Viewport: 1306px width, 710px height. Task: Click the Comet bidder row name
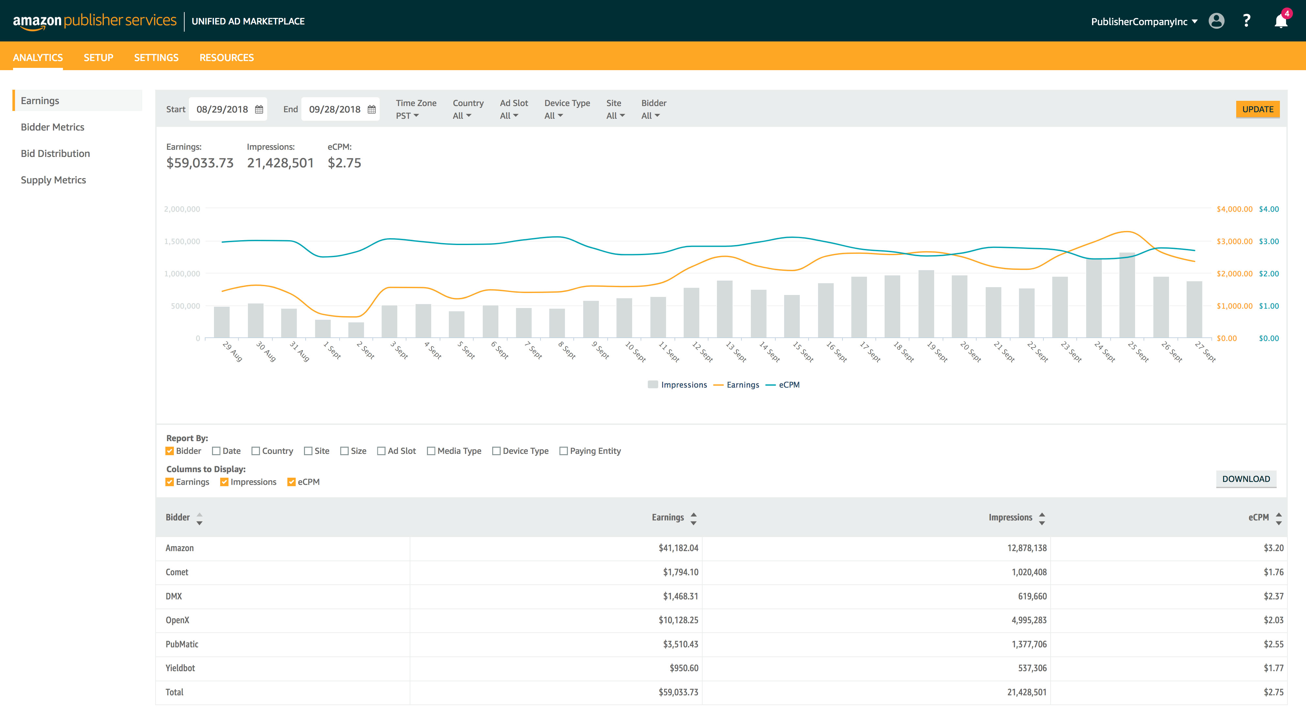coord(176,572)
